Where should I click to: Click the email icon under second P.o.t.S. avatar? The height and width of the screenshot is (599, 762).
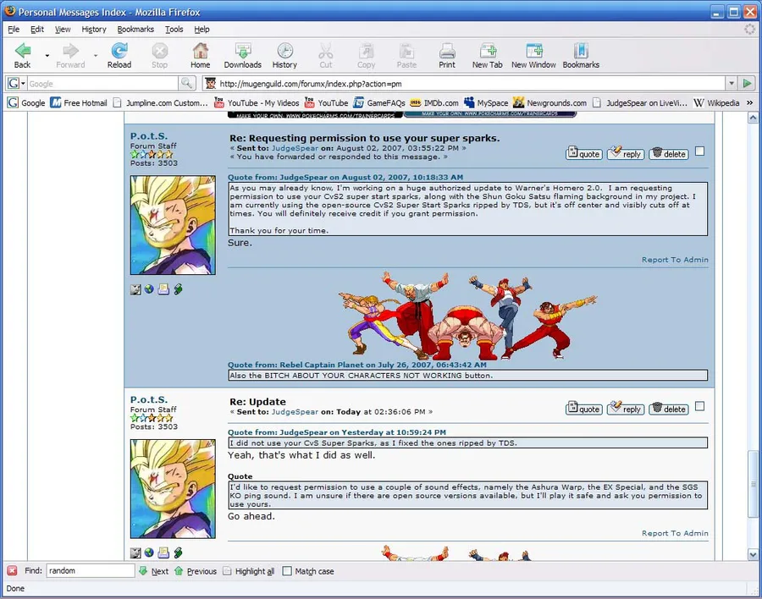163,552
